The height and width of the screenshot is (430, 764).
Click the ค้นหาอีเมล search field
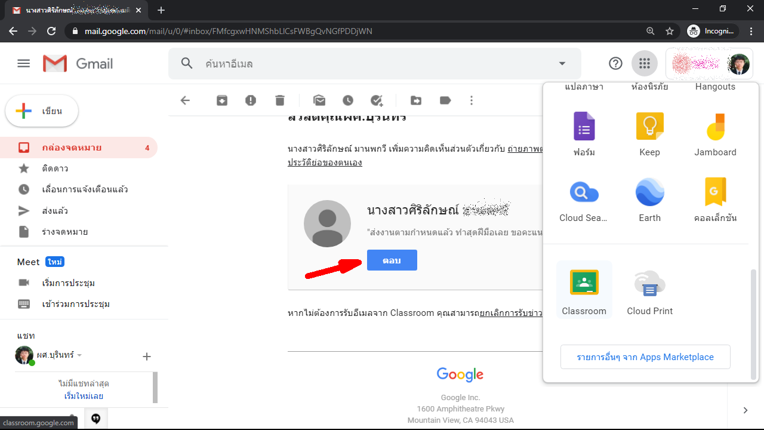370,63
